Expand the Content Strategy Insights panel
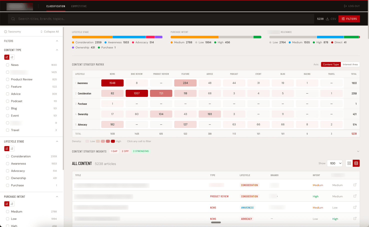Viewport: 369px width, 227px height. pos(358,151)
